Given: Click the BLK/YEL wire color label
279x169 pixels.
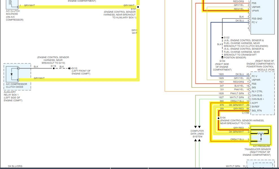Looking at the screenshot, I should (239, 86).
